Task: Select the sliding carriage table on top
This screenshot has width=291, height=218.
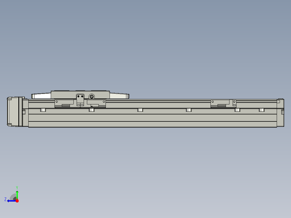Action: [80, 95]
